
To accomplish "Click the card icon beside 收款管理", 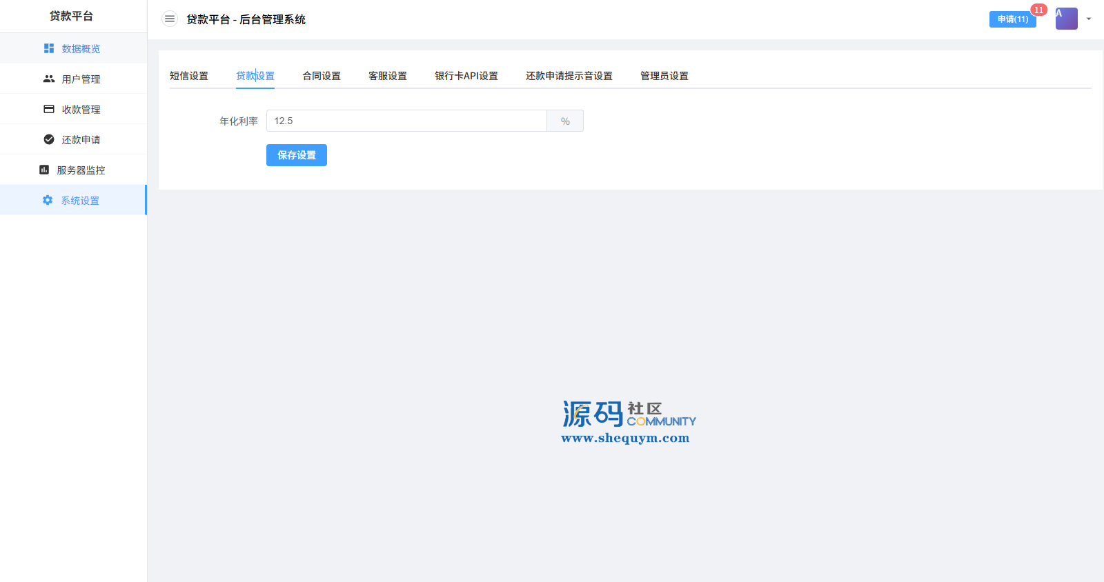I will click(49, 109).
